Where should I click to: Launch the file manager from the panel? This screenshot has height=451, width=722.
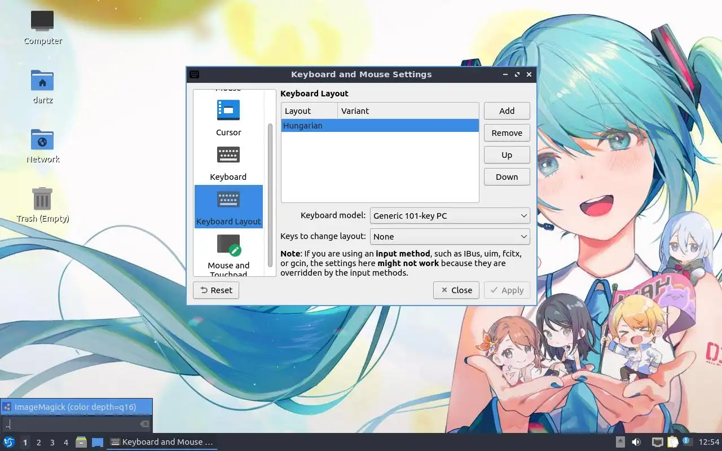click(x=81, y=442)
